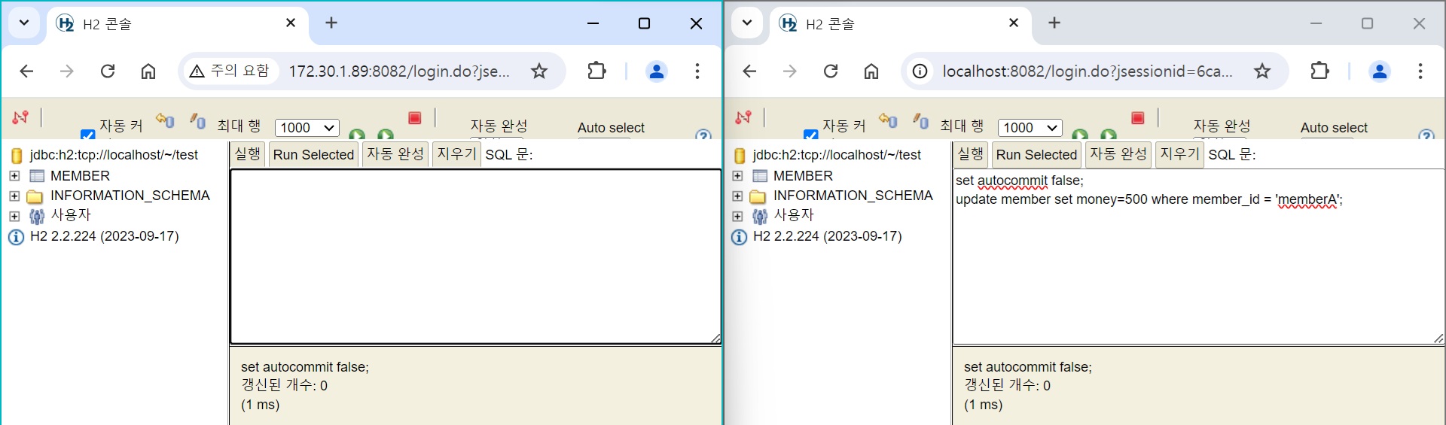Close the H2 콘솔 tab in the left browser
The width and height of the screenshot is (1446, 425).
(291, 23)
